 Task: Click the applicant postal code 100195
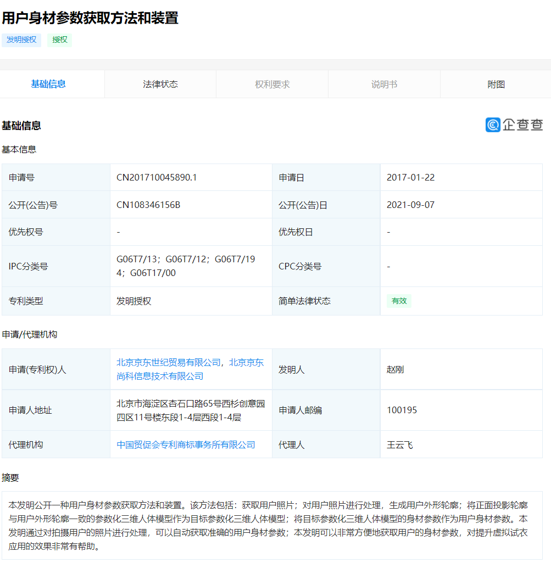[402, 410]
